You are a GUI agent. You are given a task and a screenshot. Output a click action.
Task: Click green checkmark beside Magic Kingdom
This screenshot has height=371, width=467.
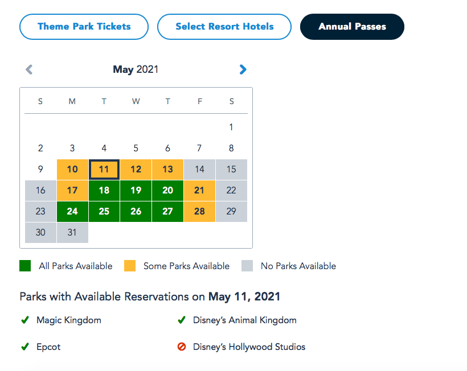[x=25, y=320]
